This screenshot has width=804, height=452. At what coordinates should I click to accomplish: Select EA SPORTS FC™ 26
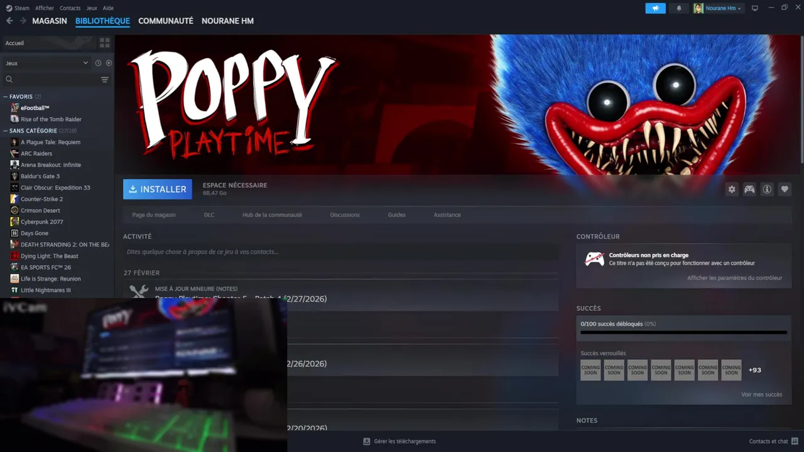pyautogui.click(x=46, y=267)
